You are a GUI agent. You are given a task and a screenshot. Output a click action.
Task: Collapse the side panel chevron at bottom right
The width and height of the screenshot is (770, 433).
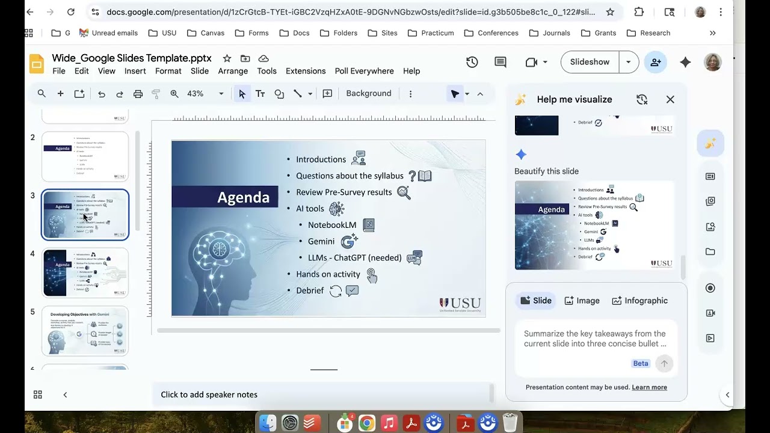[x=727, y=395]
